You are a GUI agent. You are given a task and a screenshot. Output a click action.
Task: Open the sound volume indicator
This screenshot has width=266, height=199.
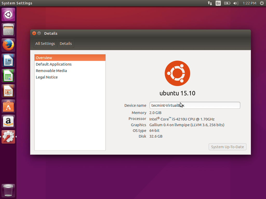[x=236, y=3]
